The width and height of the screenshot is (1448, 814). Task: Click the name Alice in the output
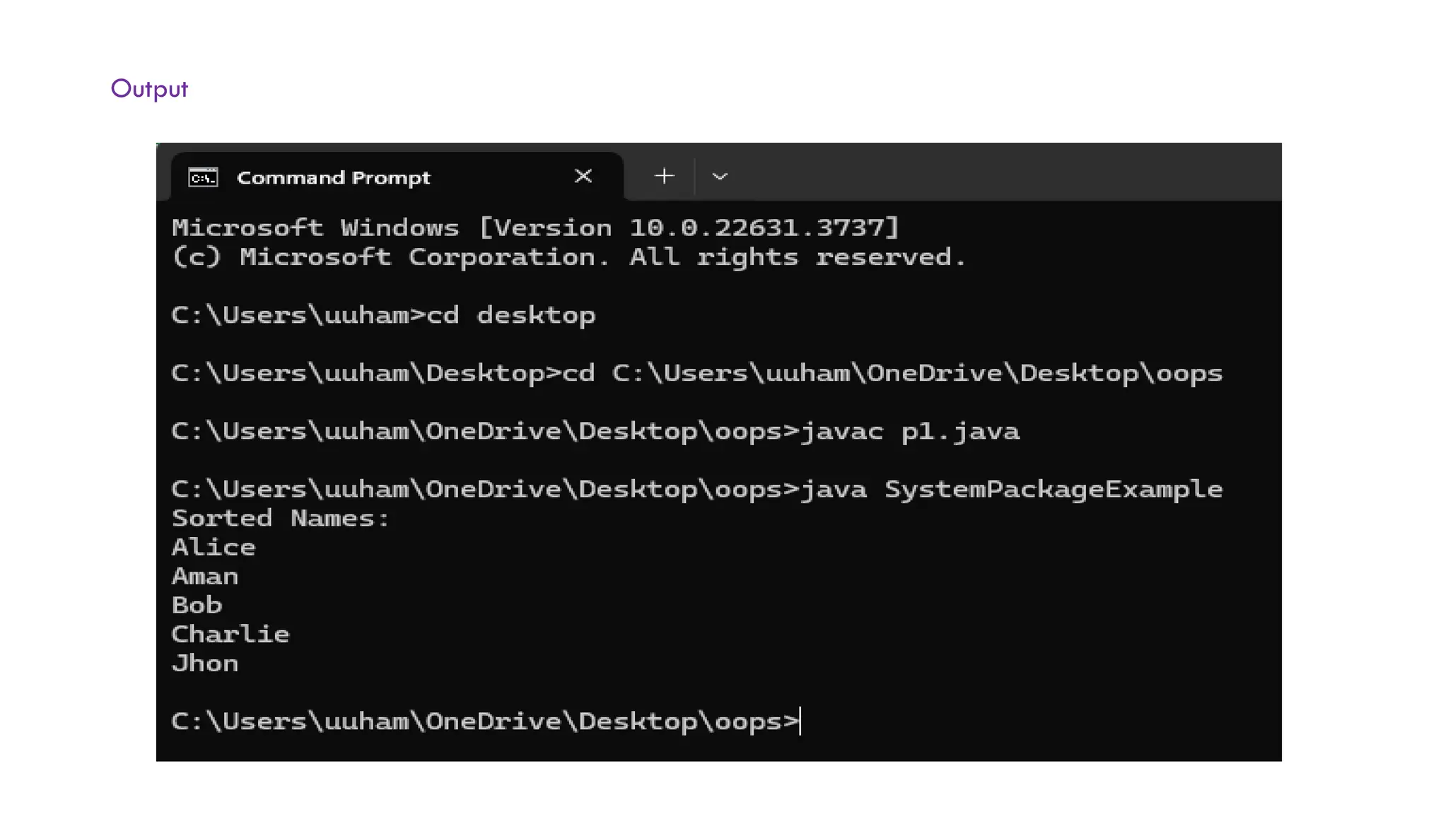(x=214, y=548)
